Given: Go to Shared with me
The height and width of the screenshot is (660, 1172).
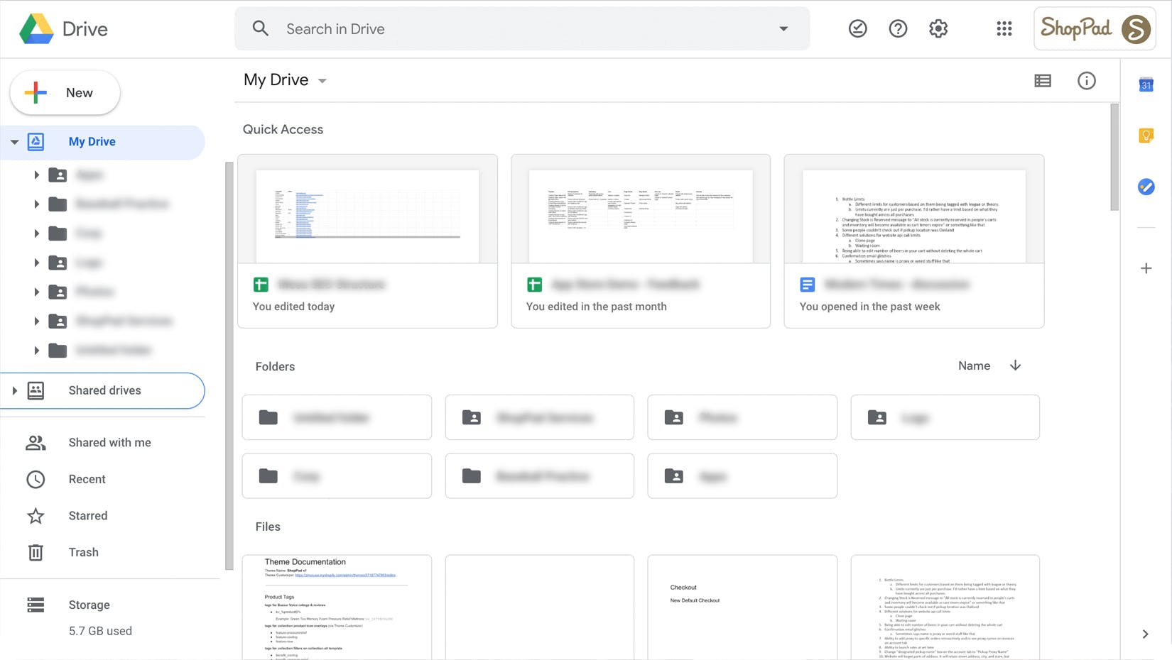Looking at the screenshot, I should point(109,443).
